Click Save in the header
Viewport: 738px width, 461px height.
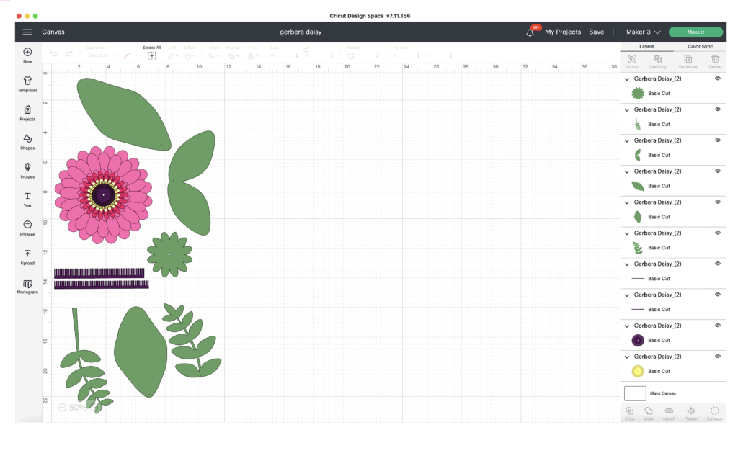pos(596,32)
